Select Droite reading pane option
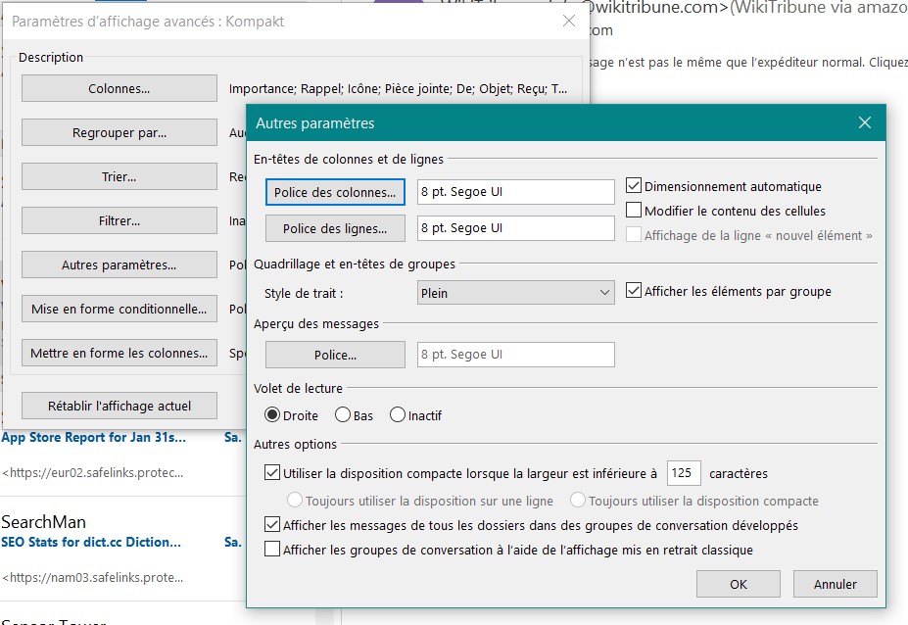908x625 pixels. click(x=272, y=415)
